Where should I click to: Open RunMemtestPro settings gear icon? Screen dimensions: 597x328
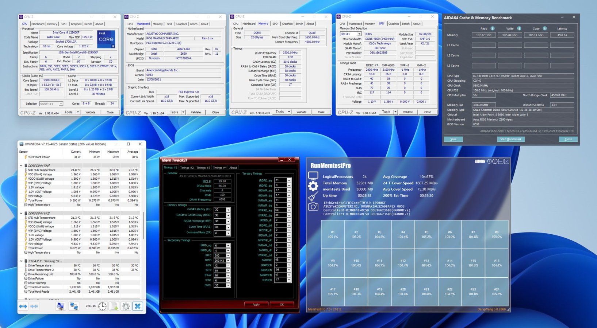coord(313,186)
